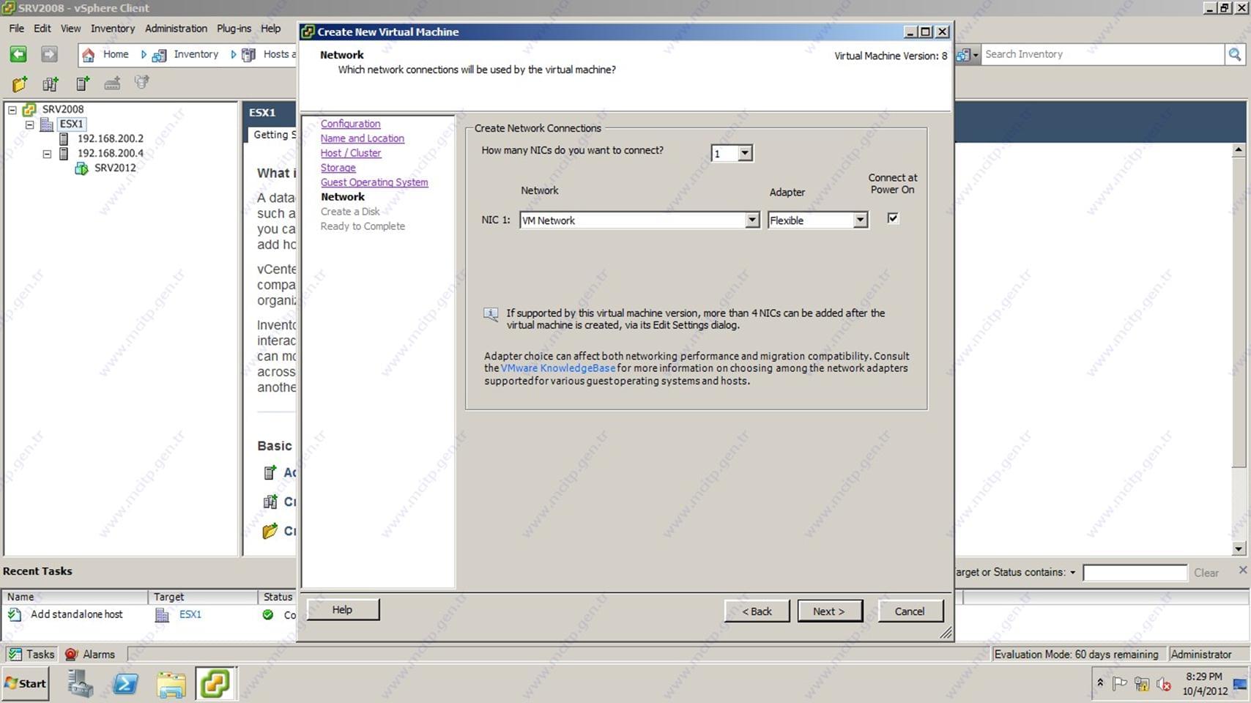The height and width of the screenshot is (703, 1251).
Task: Click the search magnifier icon
Action: point(1235,54)
